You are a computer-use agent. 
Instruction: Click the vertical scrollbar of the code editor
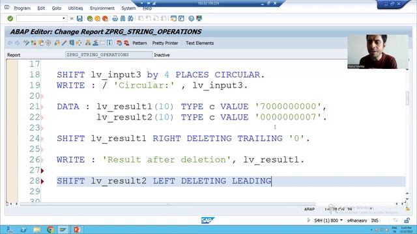[x=407, y=98]
